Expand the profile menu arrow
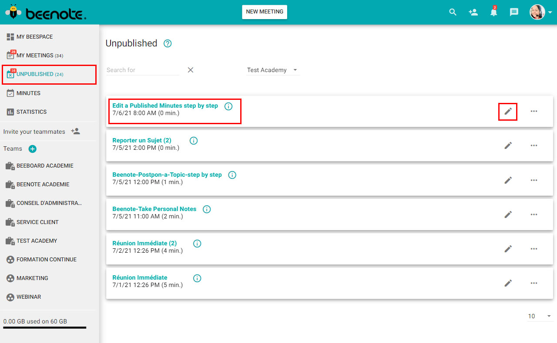557x343 pixels. 550,13
